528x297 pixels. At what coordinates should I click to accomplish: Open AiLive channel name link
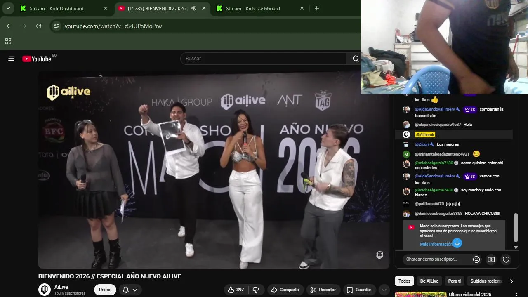[61, 287]
